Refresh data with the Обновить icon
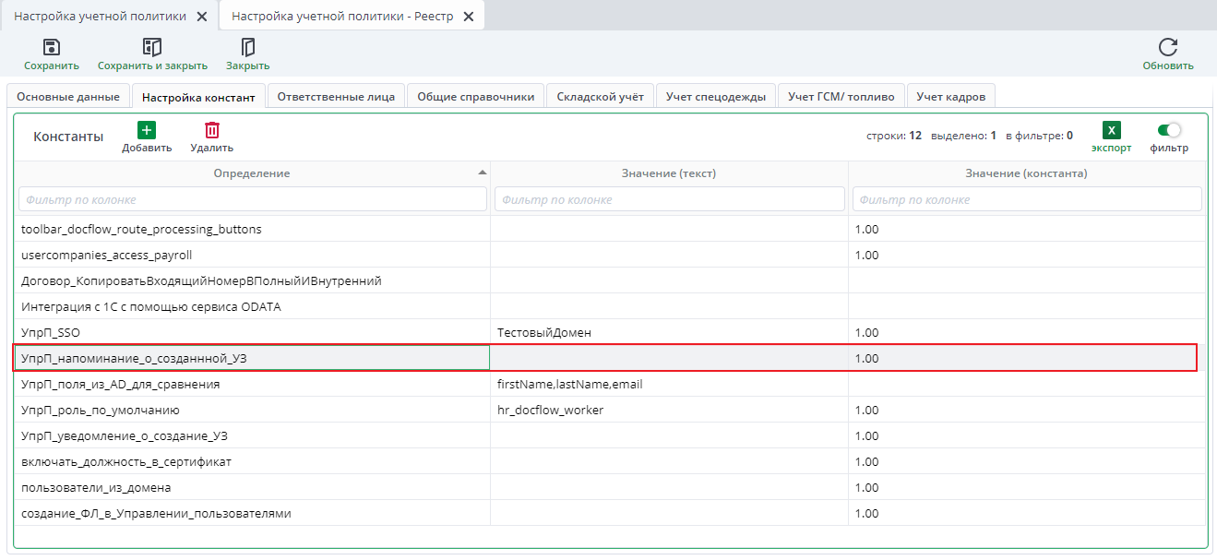Viewport: 1217px width, 560px height. pos(1167,48)
